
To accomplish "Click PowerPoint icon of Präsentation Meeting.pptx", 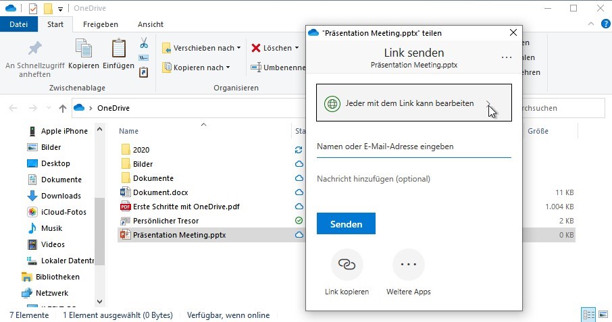I will (125, 235).
